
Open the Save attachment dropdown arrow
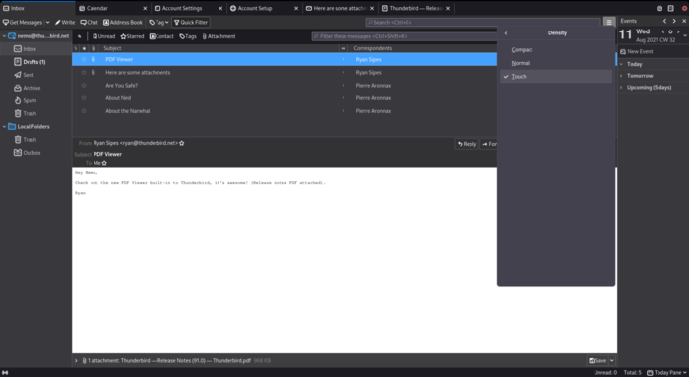(612, 360)
